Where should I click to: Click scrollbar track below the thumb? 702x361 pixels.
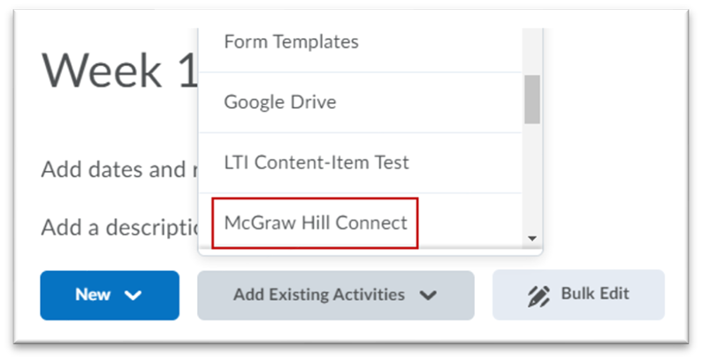tap(531, 177)
